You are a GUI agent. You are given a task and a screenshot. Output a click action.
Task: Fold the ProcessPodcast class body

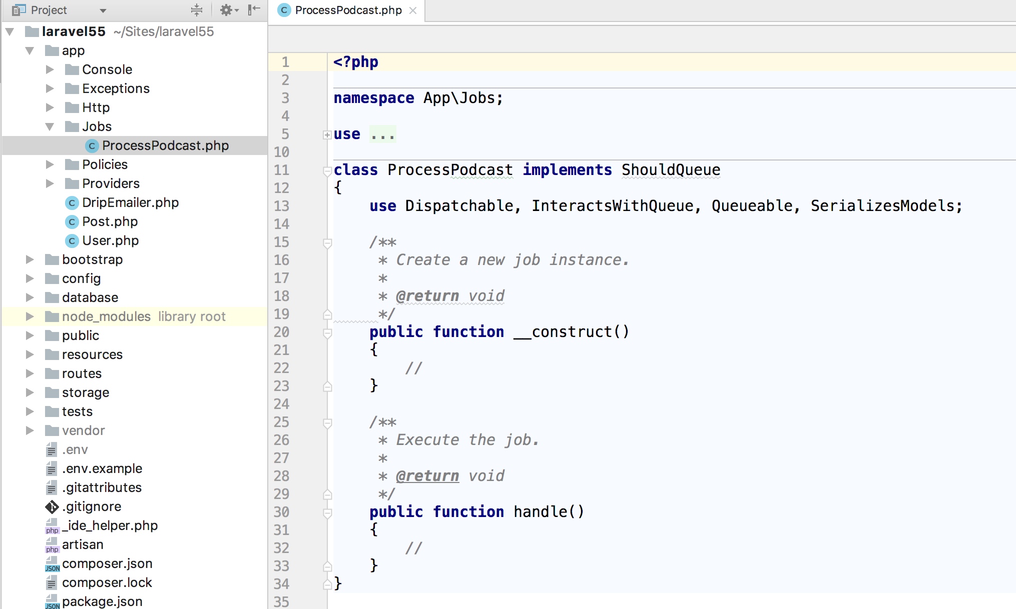coord(327,170)
